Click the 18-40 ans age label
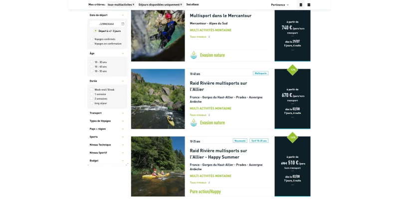This screenshot has width=399, height=199. point(195,74)
